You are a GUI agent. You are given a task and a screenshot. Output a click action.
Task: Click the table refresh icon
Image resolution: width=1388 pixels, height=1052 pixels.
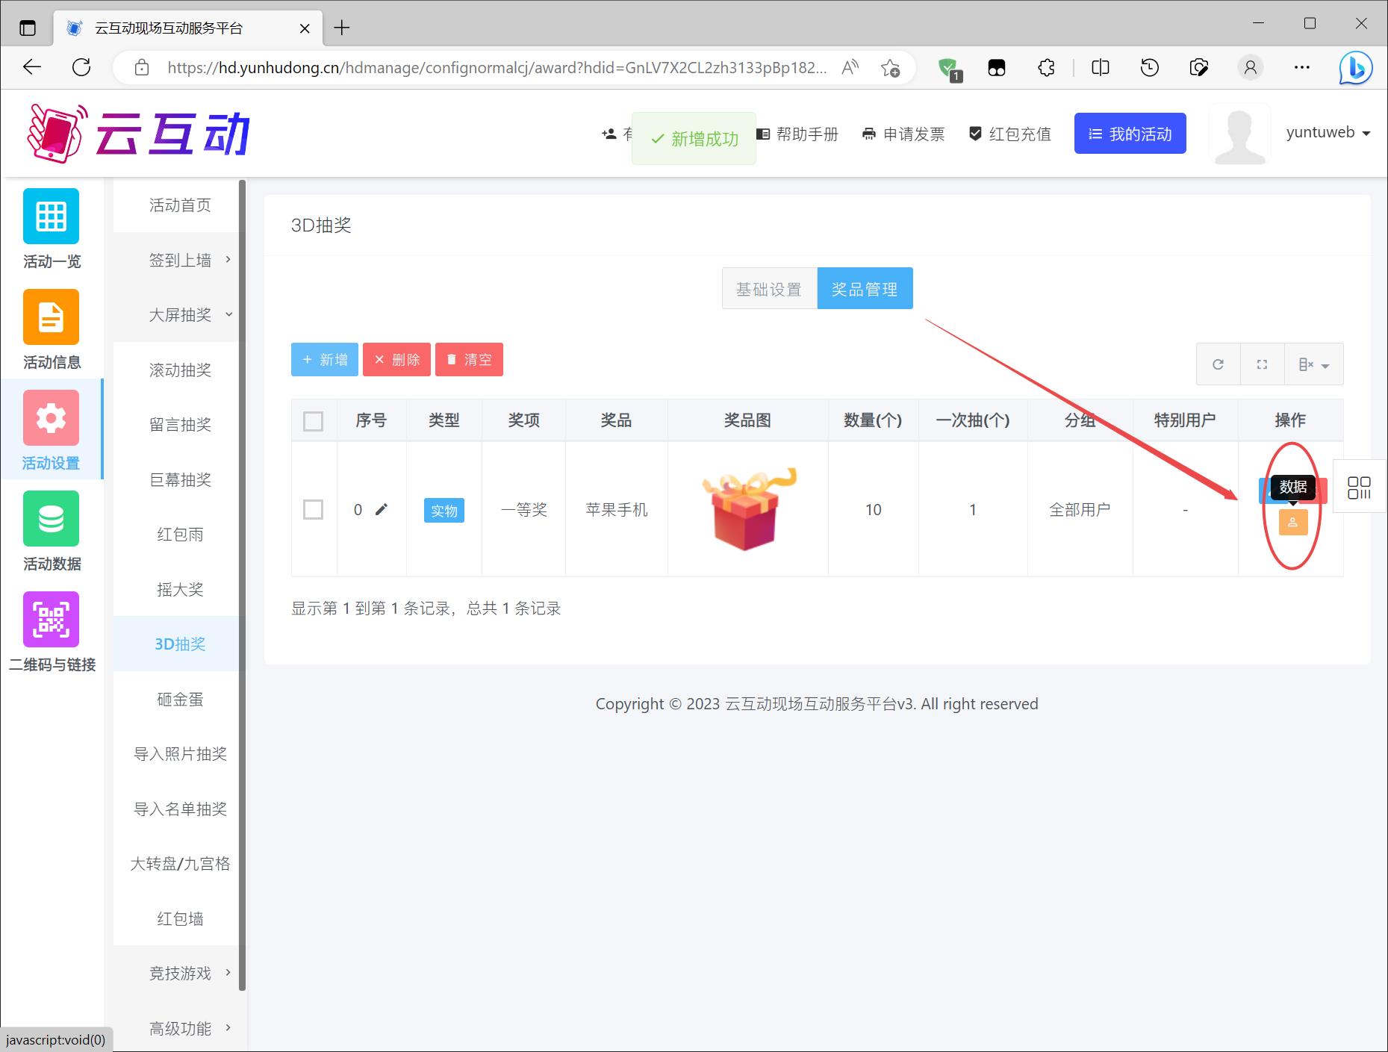[1218, 364]
